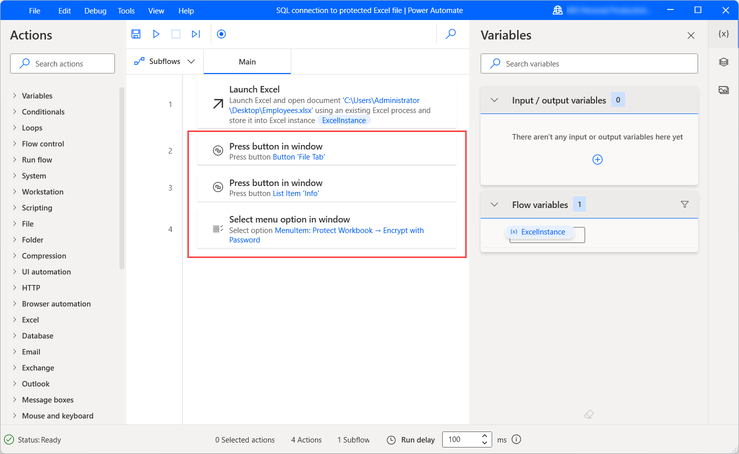Open the UI elements pane icon
The width and height of the screenshot is (739, 454).
pos(724,62)
